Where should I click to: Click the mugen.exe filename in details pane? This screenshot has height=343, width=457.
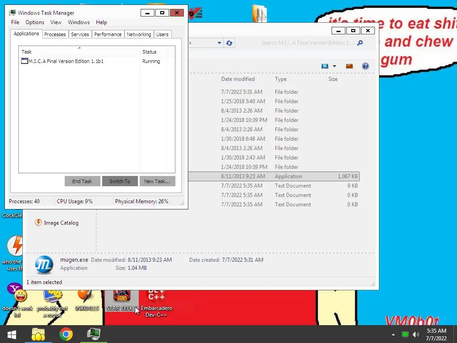pos(74,259)
